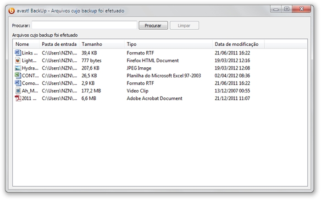The width and height of the screenshot is (321, 200).
Task: Click 'Planilha do Microsoft Excel 97-2003' cell
Action: (164, 76)
